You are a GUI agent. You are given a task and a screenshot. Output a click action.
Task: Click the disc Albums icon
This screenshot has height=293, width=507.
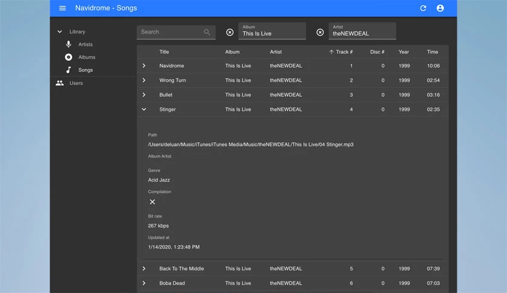coord(68,57)
